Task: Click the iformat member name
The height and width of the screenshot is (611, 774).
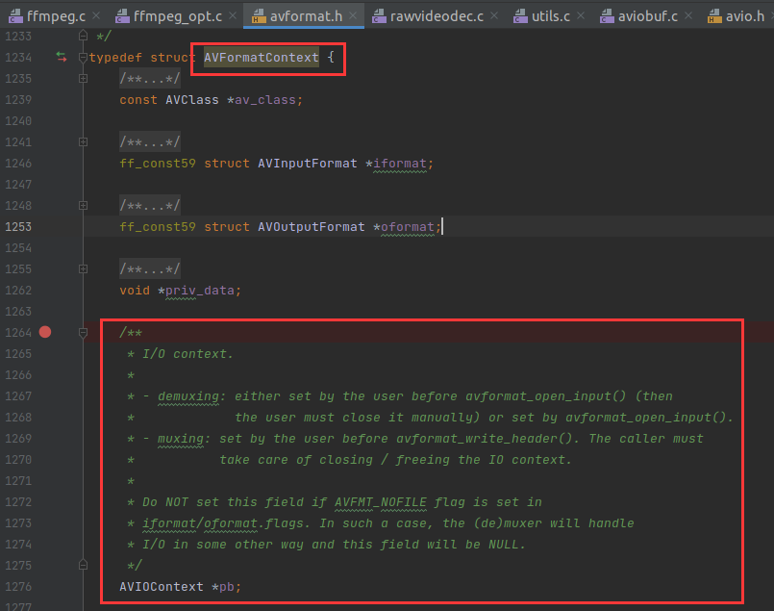Action: coord(399,164)
